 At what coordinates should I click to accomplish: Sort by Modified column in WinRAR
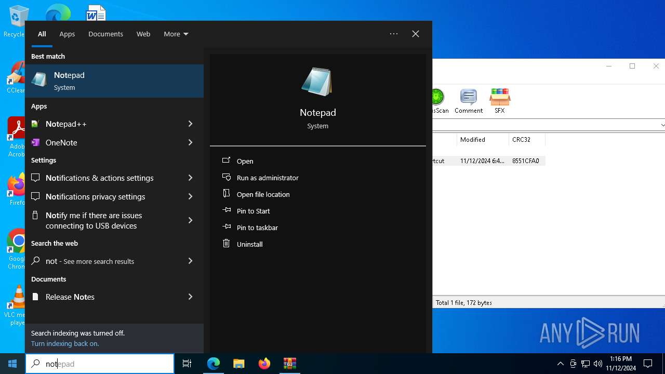(x=483, y=139)
